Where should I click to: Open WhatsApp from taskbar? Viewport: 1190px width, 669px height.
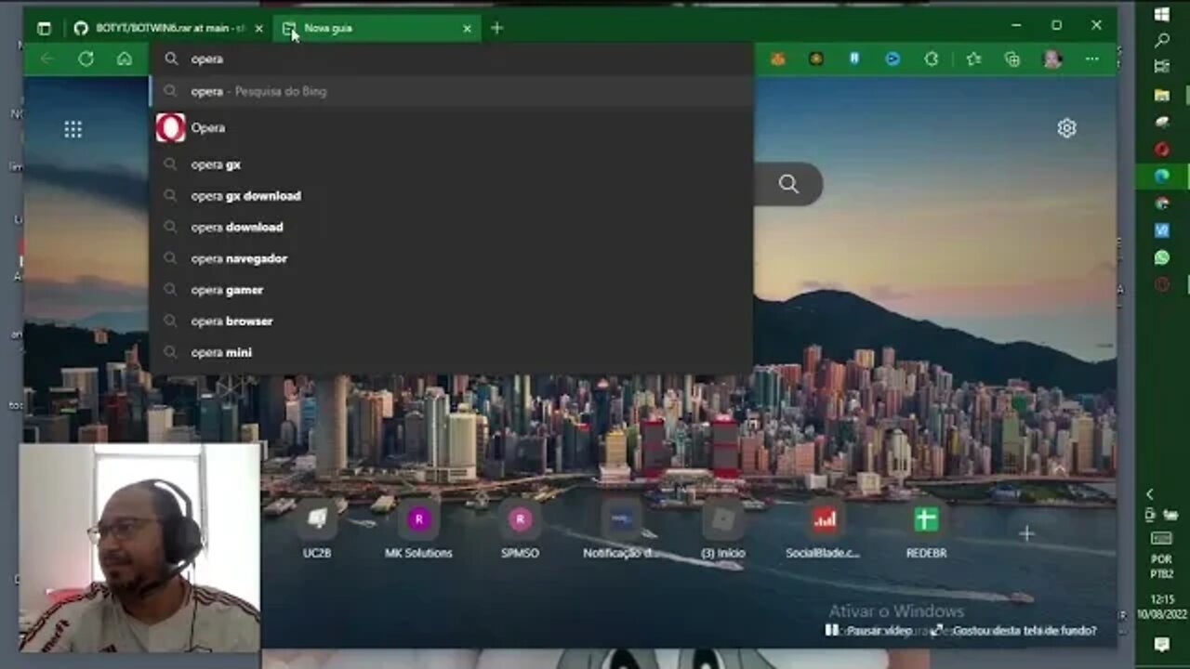[1162, 257]
